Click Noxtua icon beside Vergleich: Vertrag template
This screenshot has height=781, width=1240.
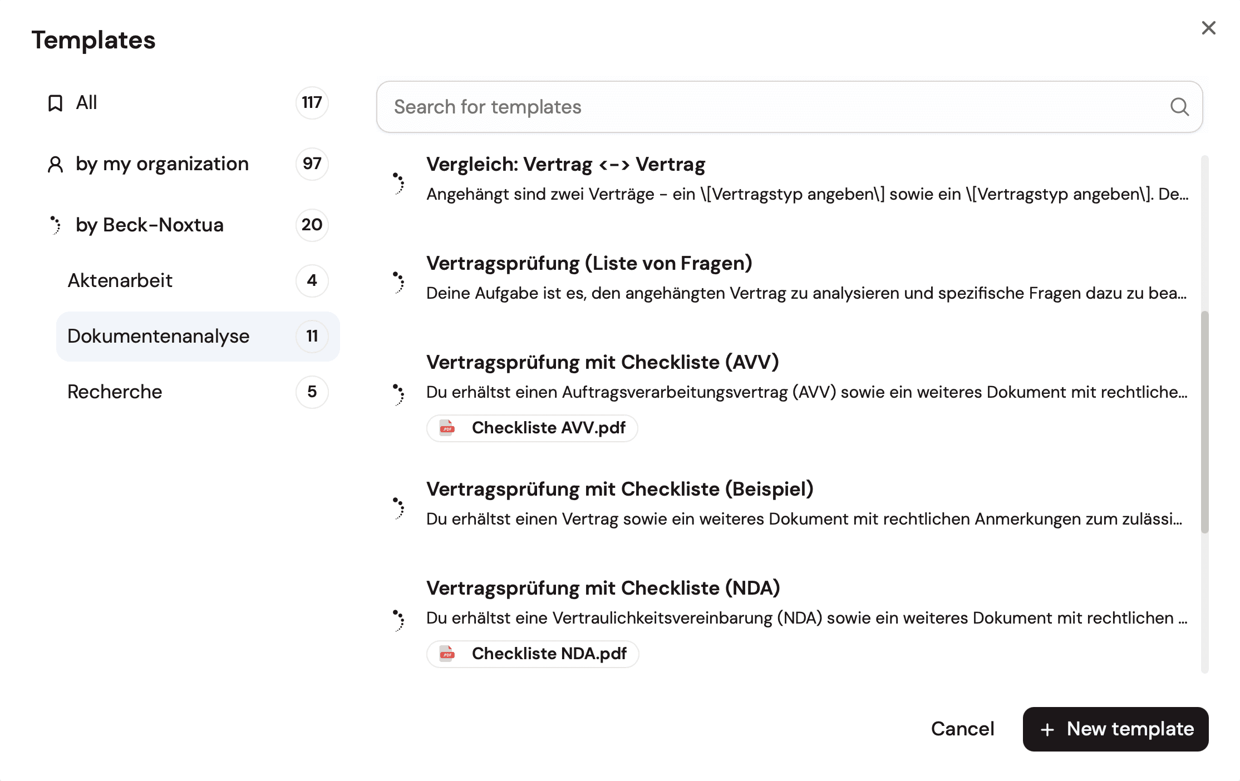tap(398, 183)
